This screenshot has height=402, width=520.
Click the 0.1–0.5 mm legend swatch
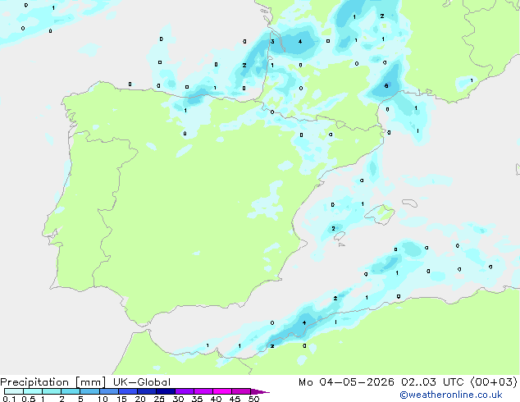(14, 391)
